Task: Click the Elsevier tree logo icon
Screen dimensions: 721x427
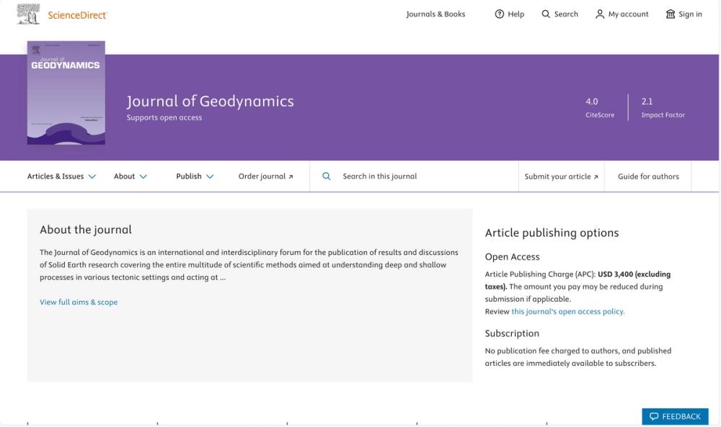Action: coord(28,14)
